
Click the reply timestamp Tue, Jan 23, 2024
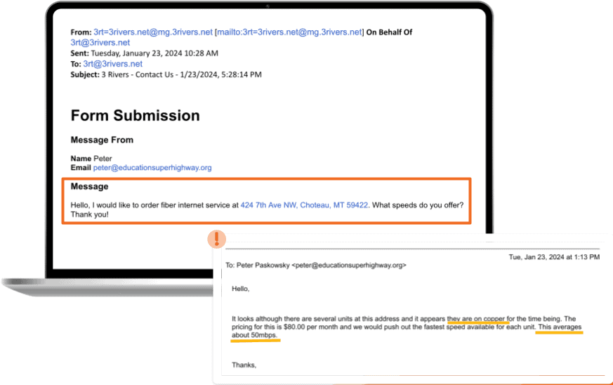click(554, 257)
